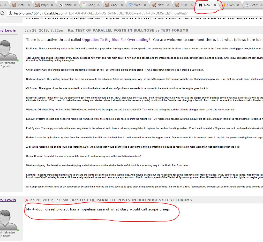Open author name link on 3:22pm post
263x242 pixels.
click(8, 30)
